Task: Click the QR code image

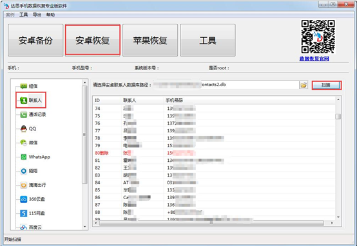Action: (318, 37)
